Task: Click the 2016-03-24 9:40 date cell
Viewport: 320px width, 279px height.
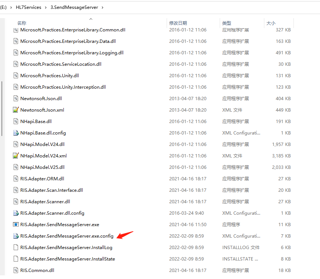Action: 187,213
